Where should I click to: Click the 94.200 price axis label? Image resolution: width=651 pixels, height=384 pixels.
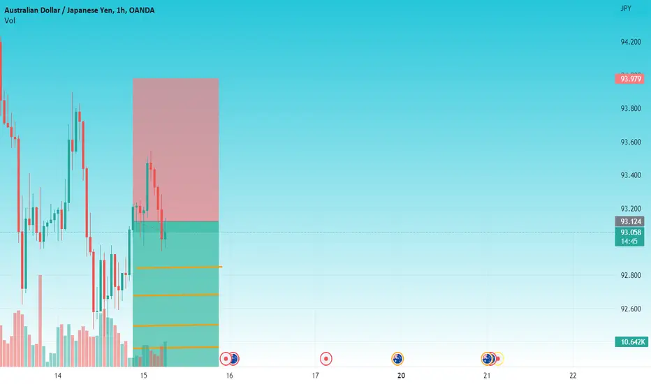coord(631,42)
